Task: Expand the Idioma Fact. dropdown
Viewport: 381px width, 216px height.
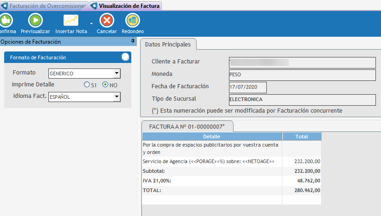Action: (x=117, y=97)
